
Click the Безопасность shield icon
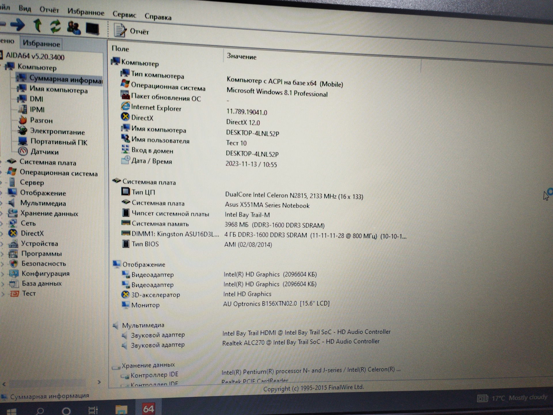pos(14,263)
